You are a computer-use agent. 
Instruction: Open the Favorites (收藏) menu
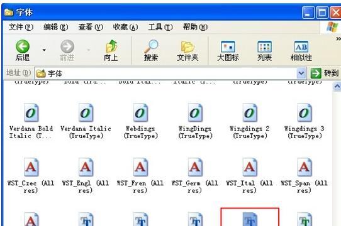tap(125, 27)
